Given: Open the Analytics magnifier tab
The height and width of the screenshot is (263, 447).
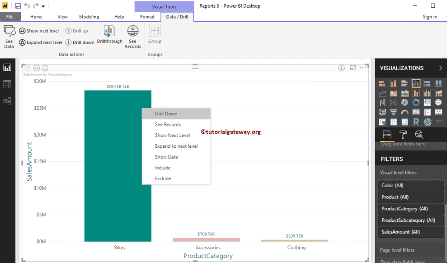Looking at the screenshot, I should pos(419,134).
